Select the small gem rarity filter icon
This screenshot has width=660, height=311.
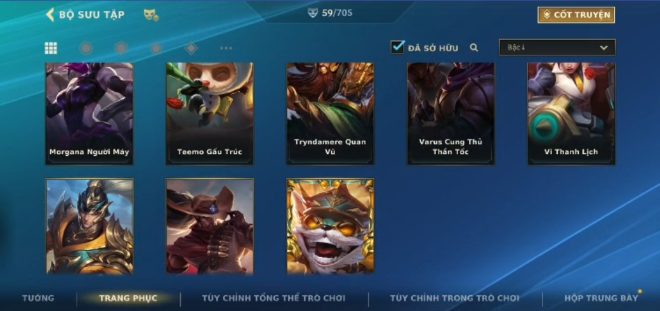pos(156,48)
